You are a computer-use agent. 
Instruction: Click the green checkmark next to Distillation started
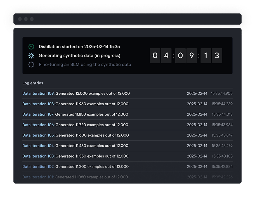[x=31, y=46]
